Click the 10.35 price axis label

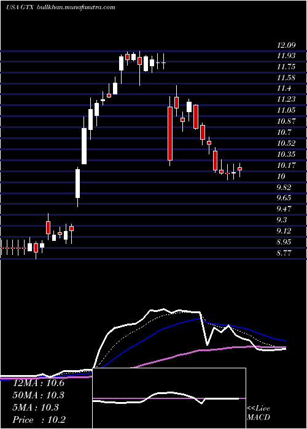[x=286, y=154]
